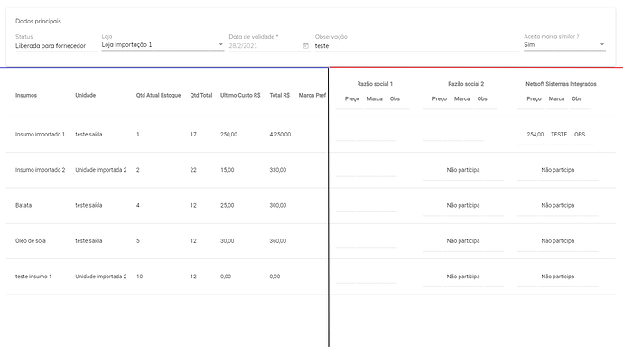623x347 pixels.
Task: Click the Razão social 2 supplier header
Action: point(466,84)
